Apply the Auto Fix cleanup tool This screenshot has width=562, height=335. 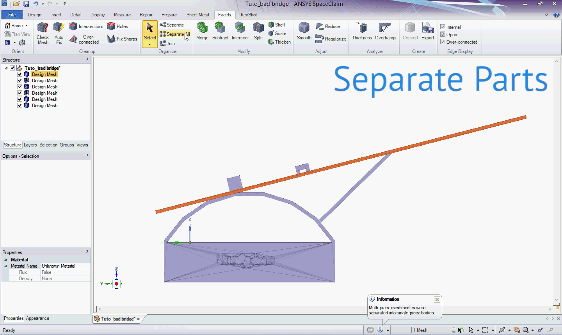click(59, 33)
